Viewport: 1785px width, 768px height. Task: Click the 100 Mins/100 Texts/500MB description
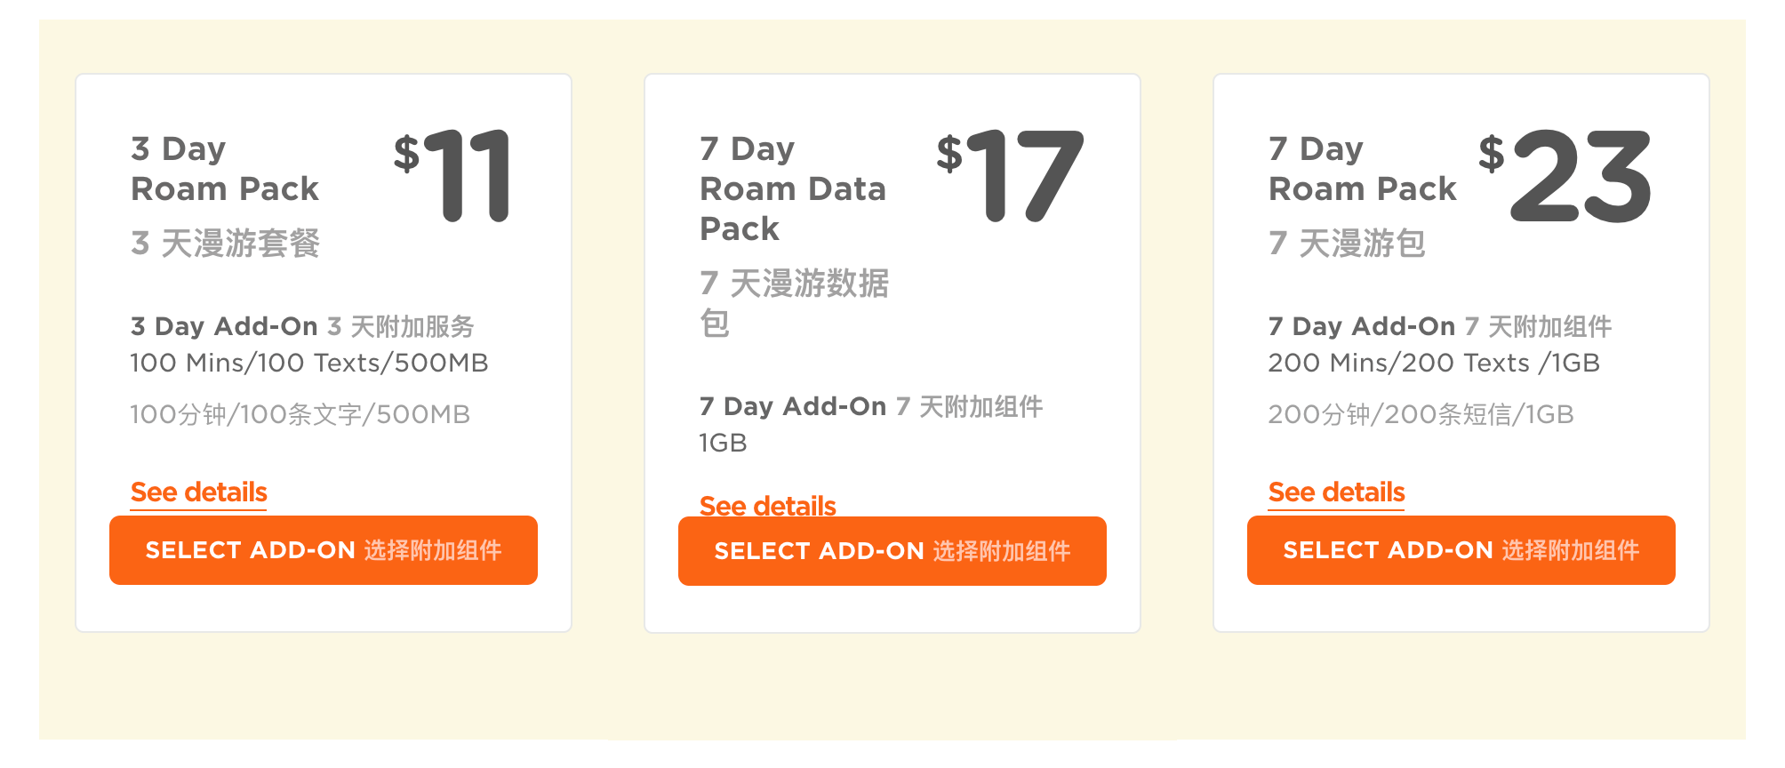pos(308,363)
